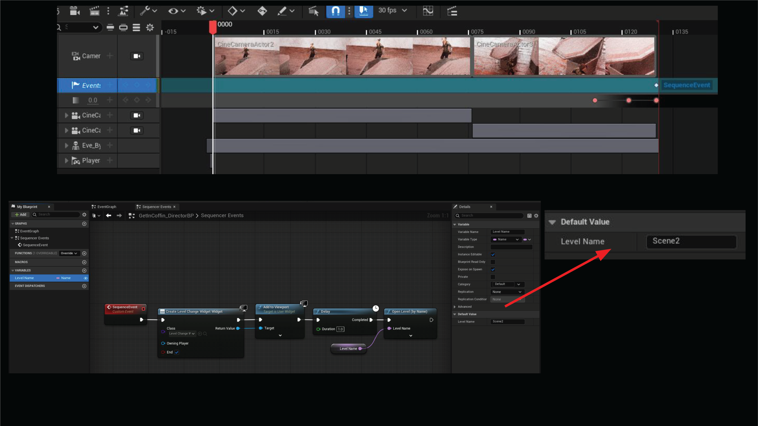Toggle the End checkbox on widget node
Image resolution: width=758 pixels, height=426 pixels.
point(177,352)
